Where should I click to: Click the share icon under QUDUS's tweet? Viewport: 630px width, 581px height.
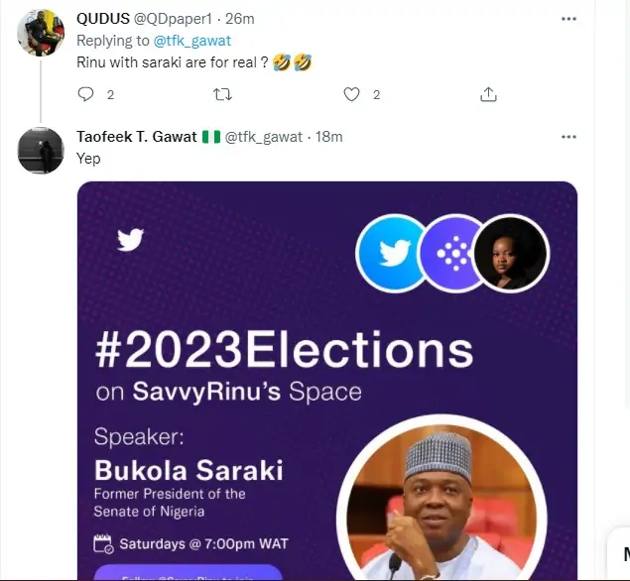[x=488, y=94]
